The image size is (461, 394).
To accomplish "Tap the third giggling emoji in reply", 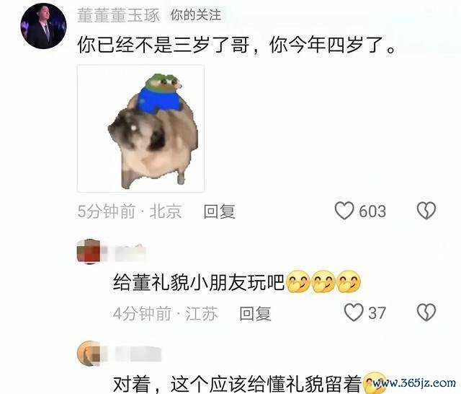I will [x=349, y=282].
